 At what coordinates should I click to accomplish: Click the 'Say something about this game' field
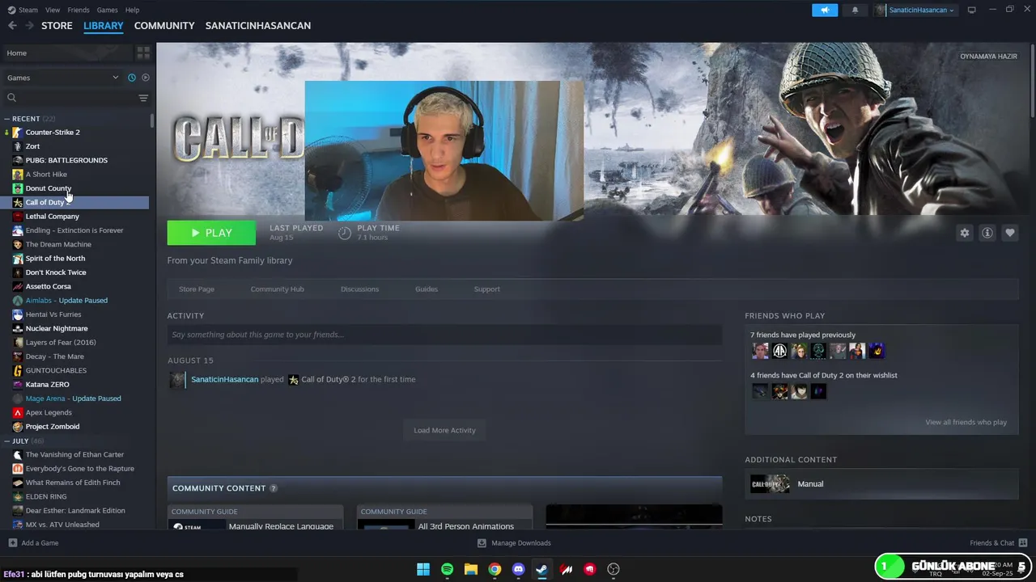pos(444,335)
